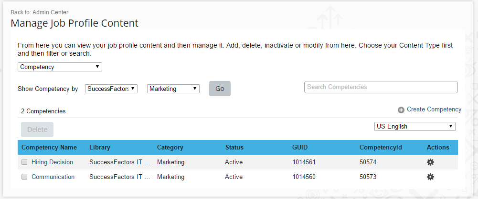Viewport: 478px width, 199px height.
Task: Sort by Status column header
Action: pos(234,148)
